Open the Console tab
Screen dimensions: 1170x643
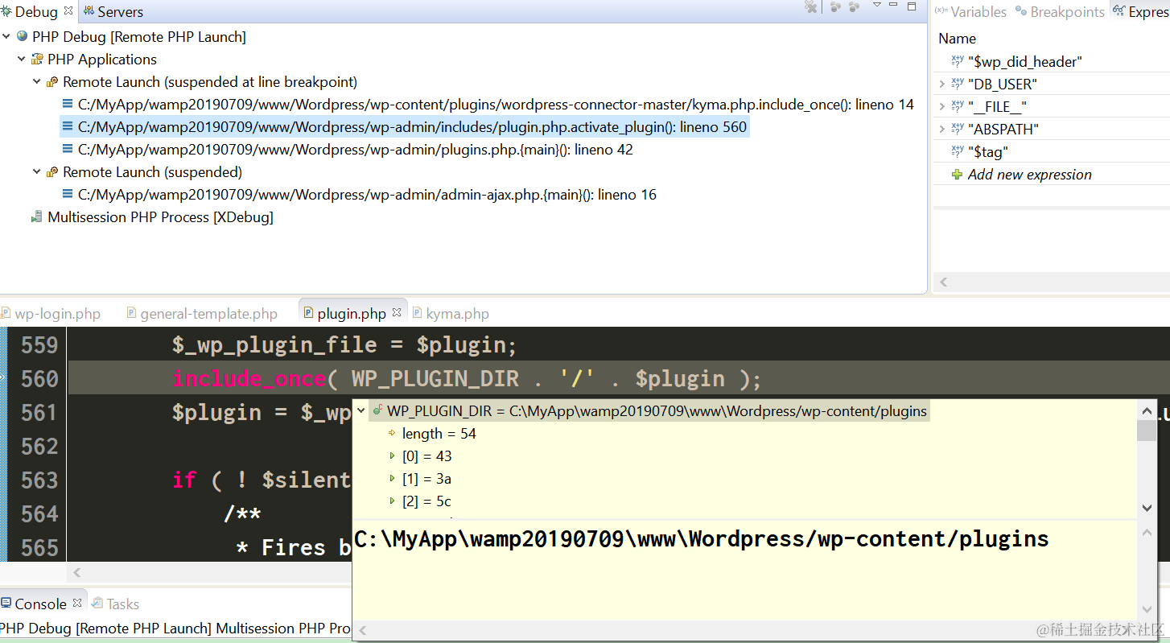coord(40,604)
